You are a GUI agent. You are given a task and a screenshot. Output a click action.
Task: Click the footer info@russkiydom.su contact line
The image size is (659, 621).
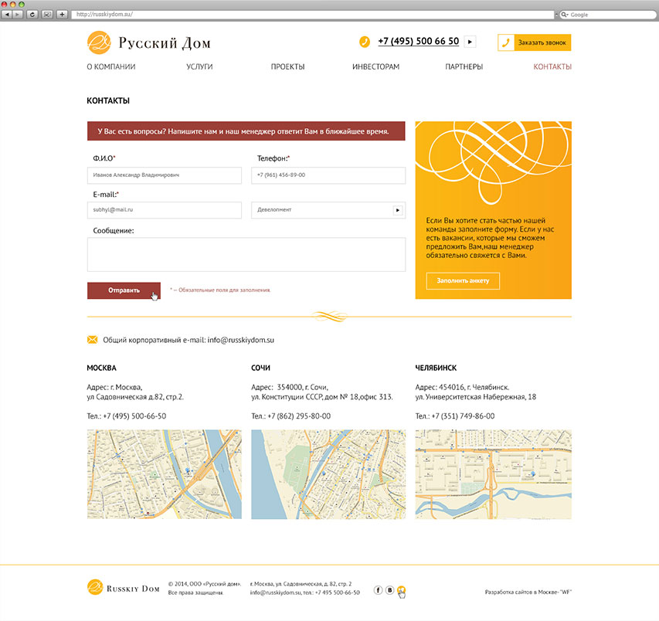pyautogui.click(x=304, y=592)
